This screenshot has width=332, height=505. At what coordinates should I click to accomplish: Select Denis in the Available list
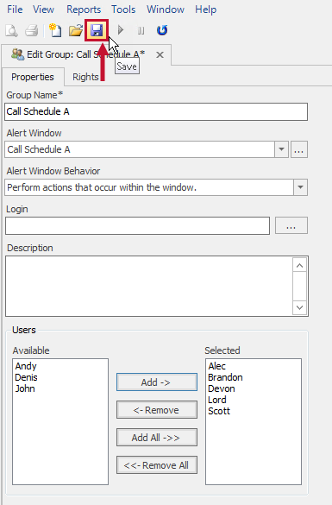(x=26, y=377)
